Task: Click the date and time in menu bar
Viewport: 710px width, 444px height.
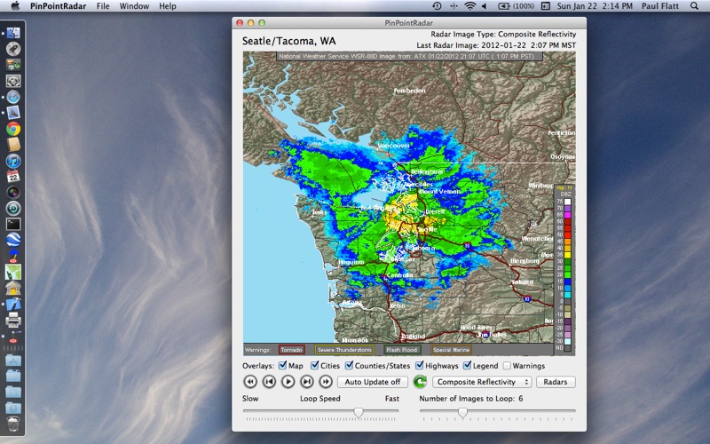Action: pos(594,6)
